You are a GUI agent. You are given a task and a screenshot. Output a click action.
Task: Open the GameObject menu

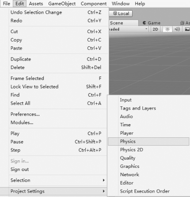tap(62, 4)
